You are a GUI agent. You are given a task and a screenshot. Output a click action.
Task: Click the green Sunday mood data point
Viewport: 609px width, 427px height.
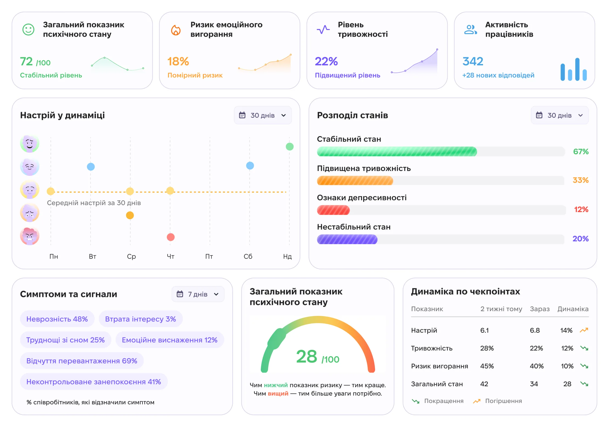tap(290, 147)
